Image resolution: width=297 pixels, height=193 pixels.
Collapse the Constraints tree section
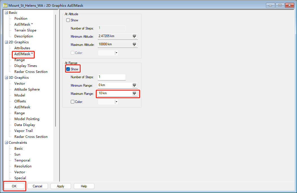(6, 143)
